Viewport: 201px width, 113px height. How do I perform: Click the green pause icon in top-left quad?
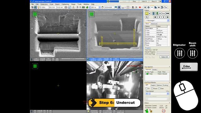point(35,14)
